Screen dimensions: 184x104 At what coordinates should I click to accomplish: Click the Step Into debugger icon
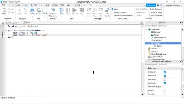(89, 10)
